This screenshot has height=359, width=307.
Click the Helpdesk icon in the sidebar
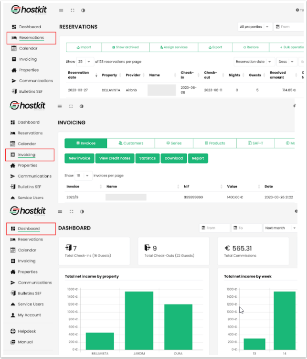point(13,331)
